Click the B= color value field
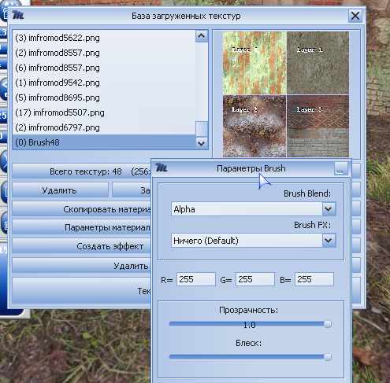This screenshot has width=390, height=383. [x=314, y=279]
